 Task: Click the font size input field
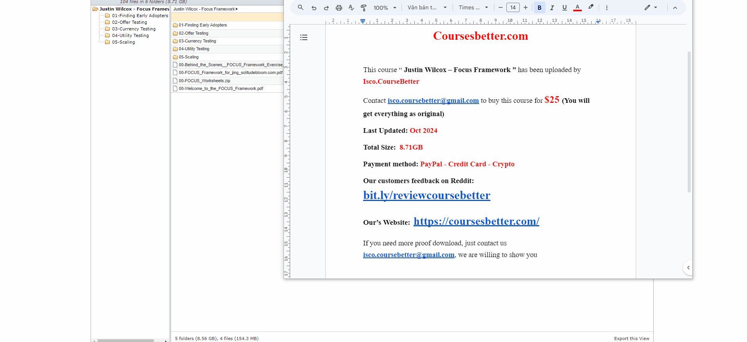(513, 7)
